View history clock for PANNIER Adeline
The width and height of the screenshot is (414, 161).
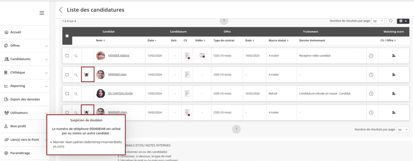(x=371, y=56)
